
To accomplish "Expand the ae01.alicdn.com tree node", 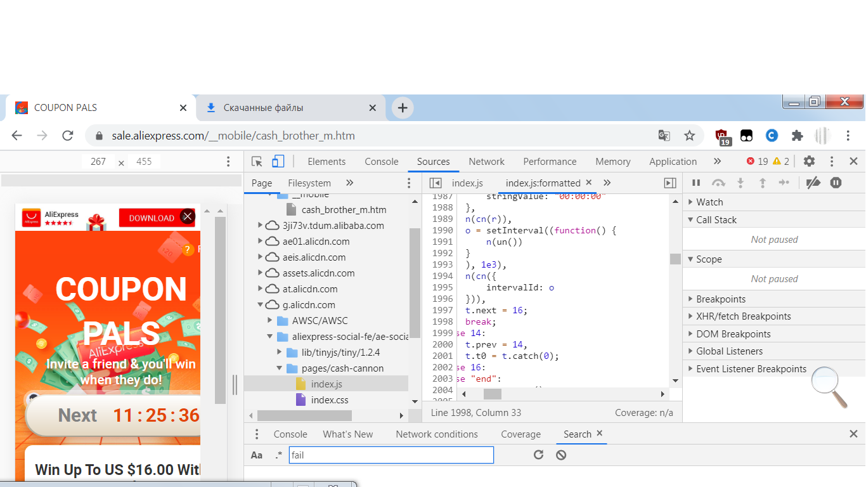I will coord(261,241).
